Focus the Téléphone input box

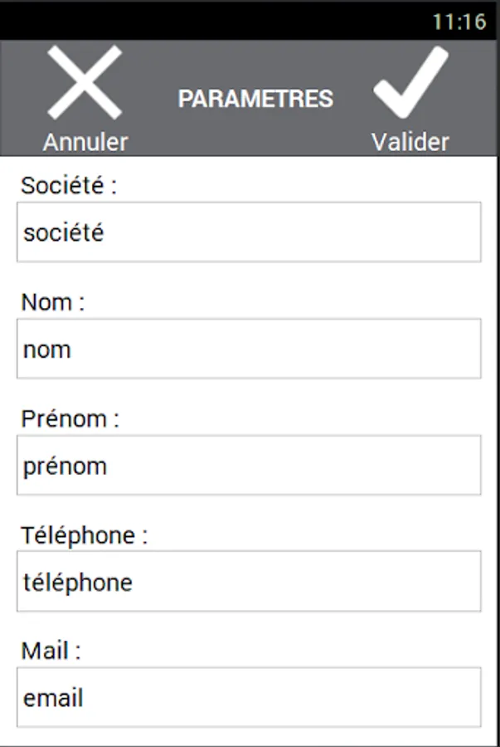tap(249, 581)
